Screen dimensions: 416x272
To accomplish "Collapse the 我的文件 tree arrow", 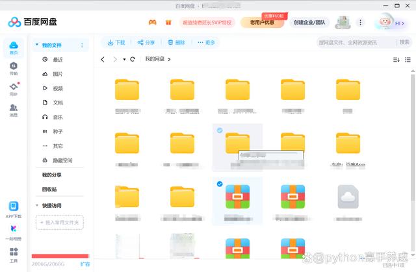I will pyautogui.click(x=37, y=45).
